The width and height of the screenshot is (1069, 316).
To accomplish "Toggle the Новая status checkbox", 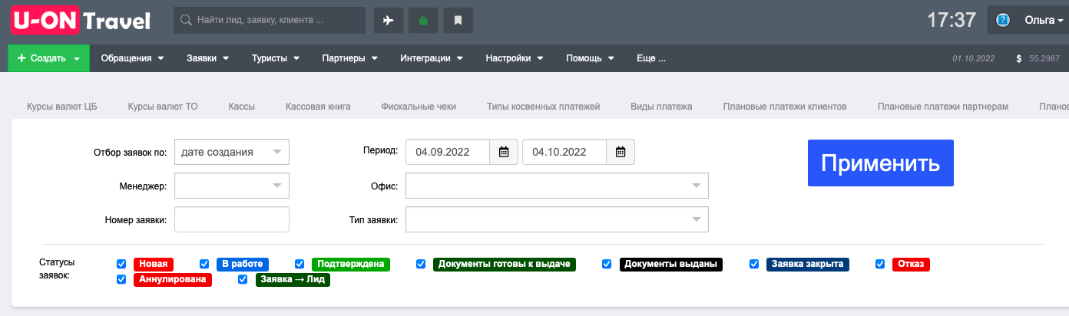I will click(x=121, y=264).
